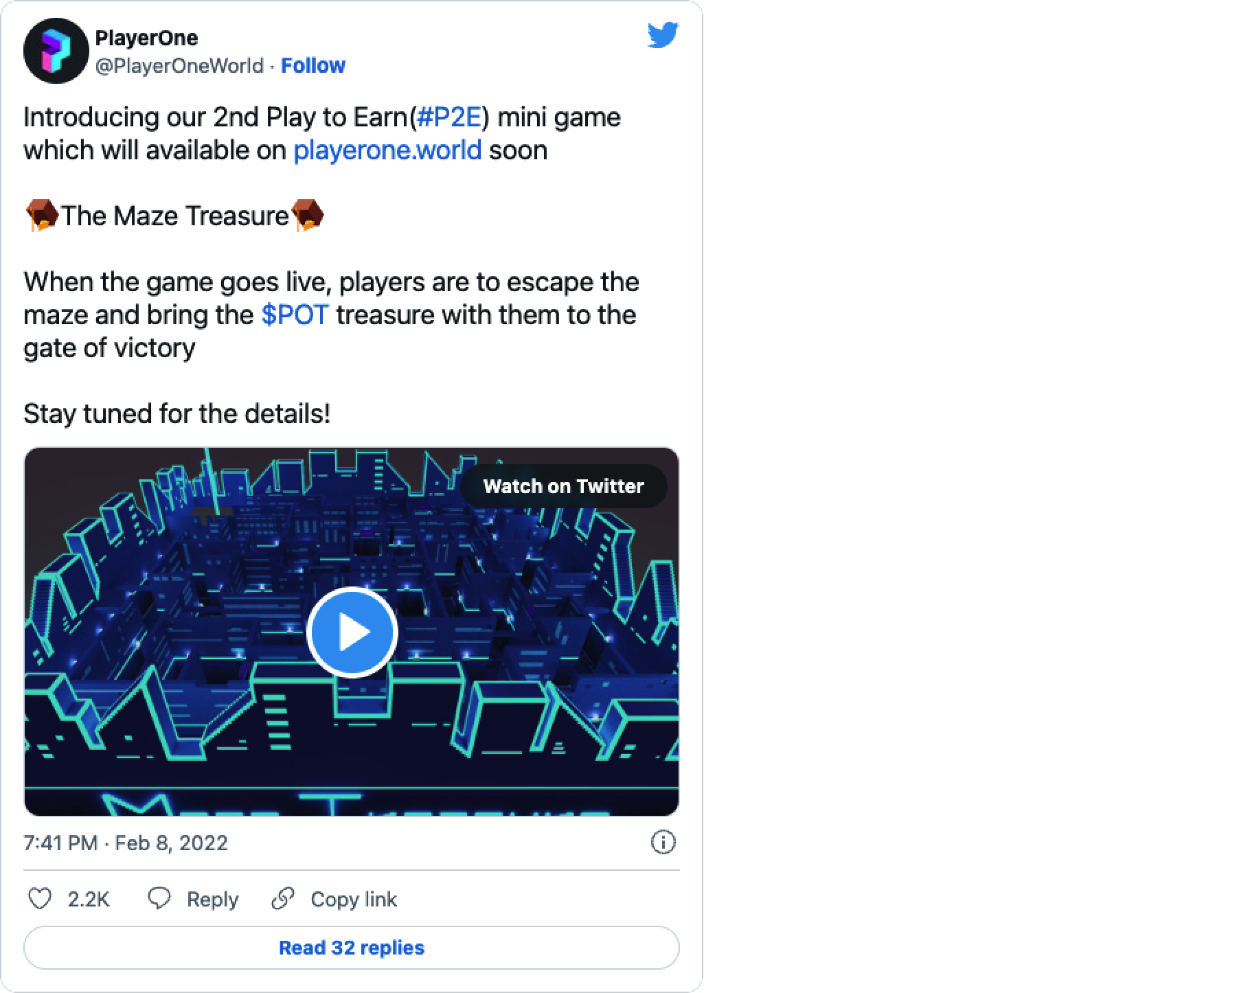Visit the playerone.world link
This screenshot has height=993, width=1239.
(387, 150)
